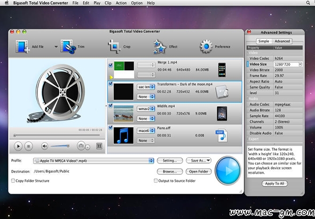
Task: Open the snapshot options arrow beside camera
Action: [88, 147]
